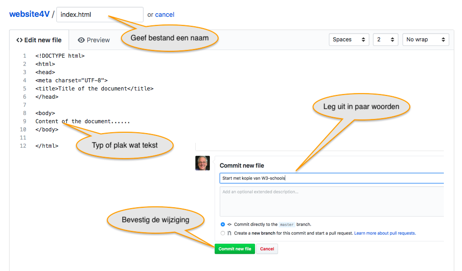Click the red Cancel button

(x=267, y=249)
